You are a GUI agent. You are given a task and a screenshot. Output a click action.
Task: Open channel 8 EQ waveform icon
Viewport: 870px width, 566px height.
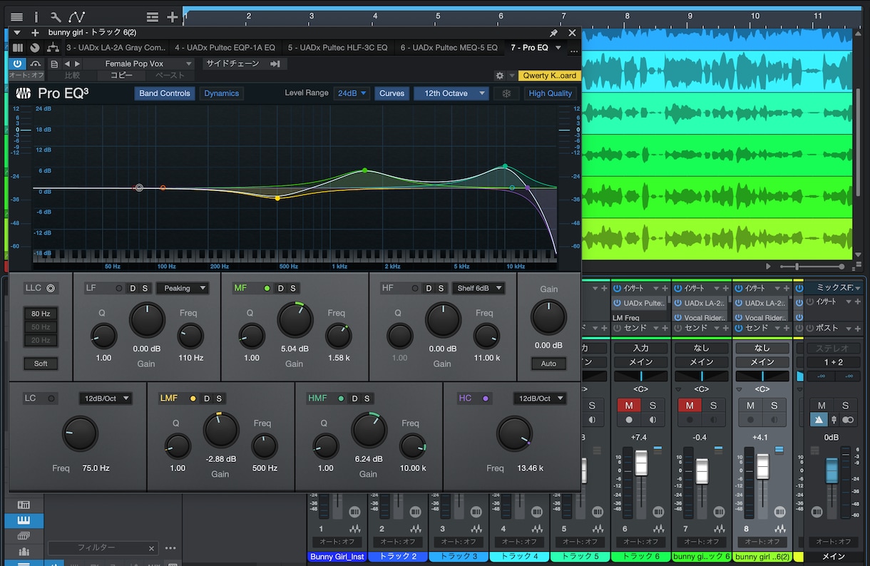tap(780, 529)
